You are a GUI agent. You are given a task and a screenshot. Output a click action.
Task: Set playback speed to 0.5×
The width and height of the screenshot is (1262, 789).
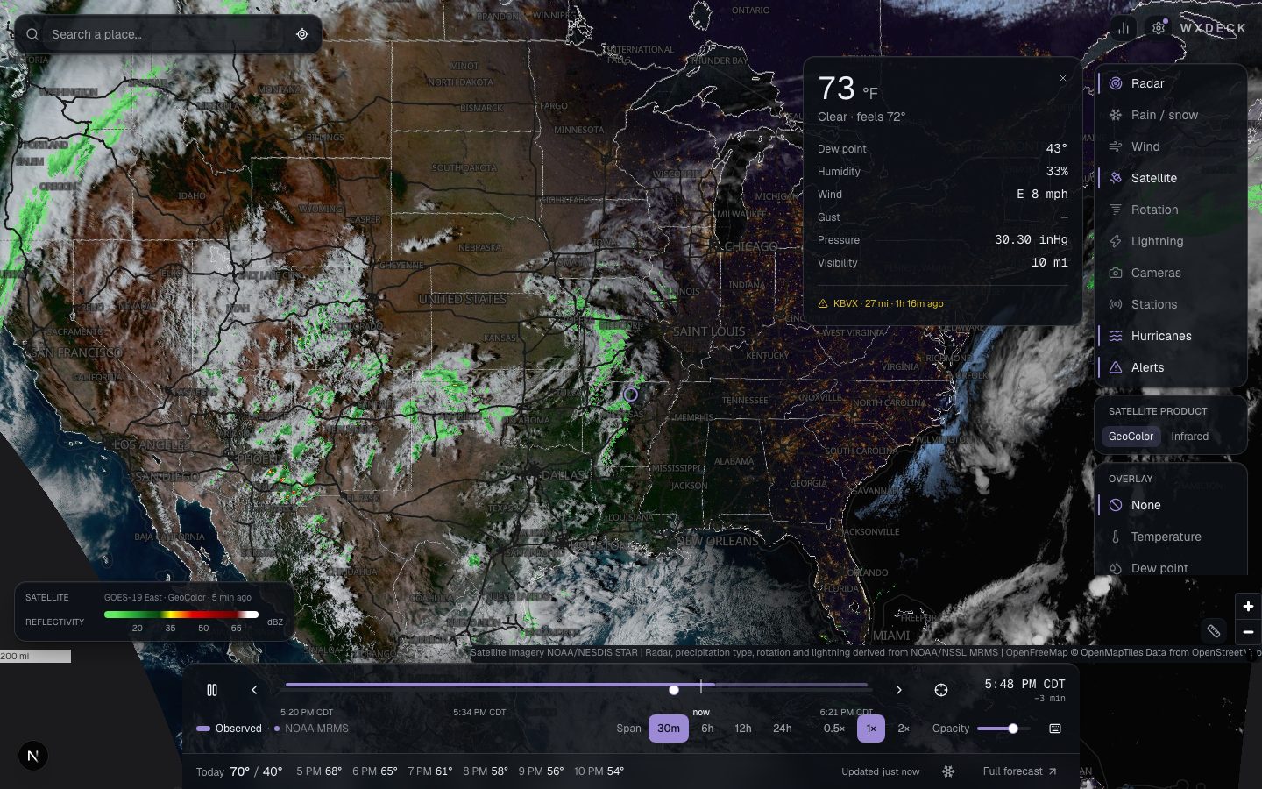834,729
